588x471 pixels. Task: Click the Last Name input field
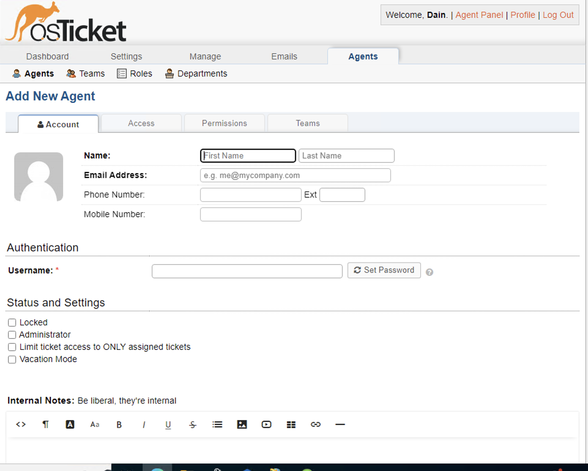pyautogui.click(x=346, y=156)
